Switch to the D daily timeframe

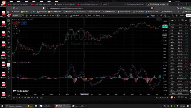coord(55,16)
